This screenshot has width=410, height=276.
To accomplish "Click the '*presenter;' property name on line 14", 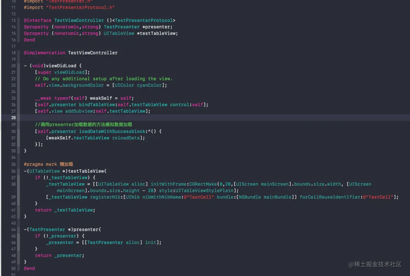I will [x=157, y=27].
